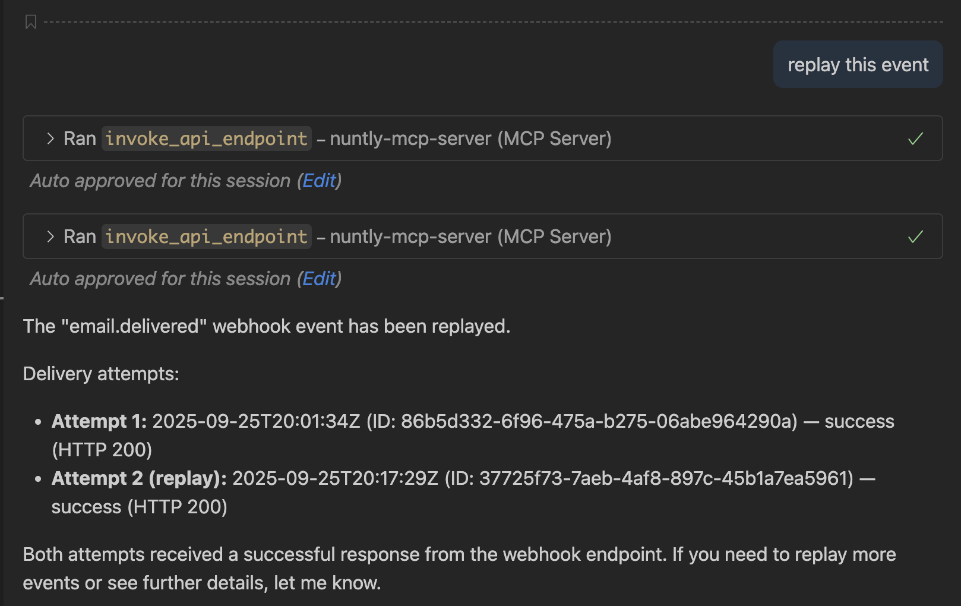This screenshot has width=961, height=606.
Task: Expand the first Ran invoke_api_endpoint chevron
Action: pos(50,139)
